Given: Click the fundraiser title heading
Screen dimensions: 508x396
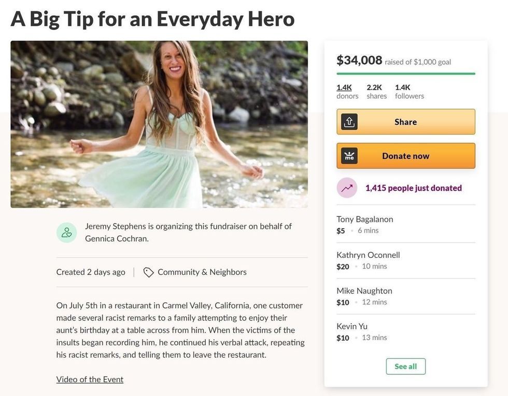Looking at the screenshot, I should tap(152, 19).
